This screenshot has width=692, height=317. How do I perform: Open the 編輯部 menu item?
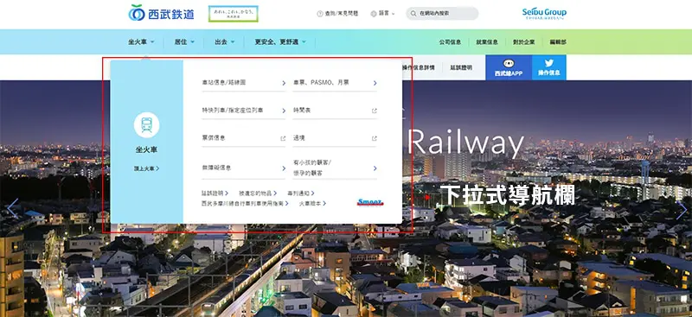tap(558, 42)
